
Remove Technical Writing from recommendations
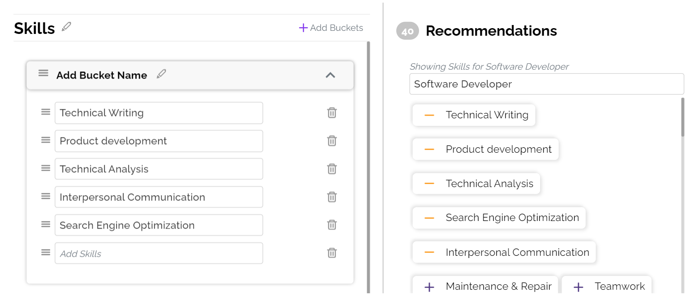tap(429, 115)
